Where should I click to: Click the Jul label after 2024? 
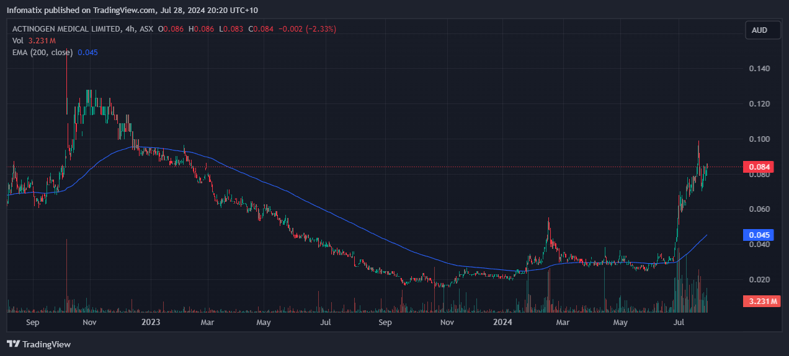[x=679, y=323]
